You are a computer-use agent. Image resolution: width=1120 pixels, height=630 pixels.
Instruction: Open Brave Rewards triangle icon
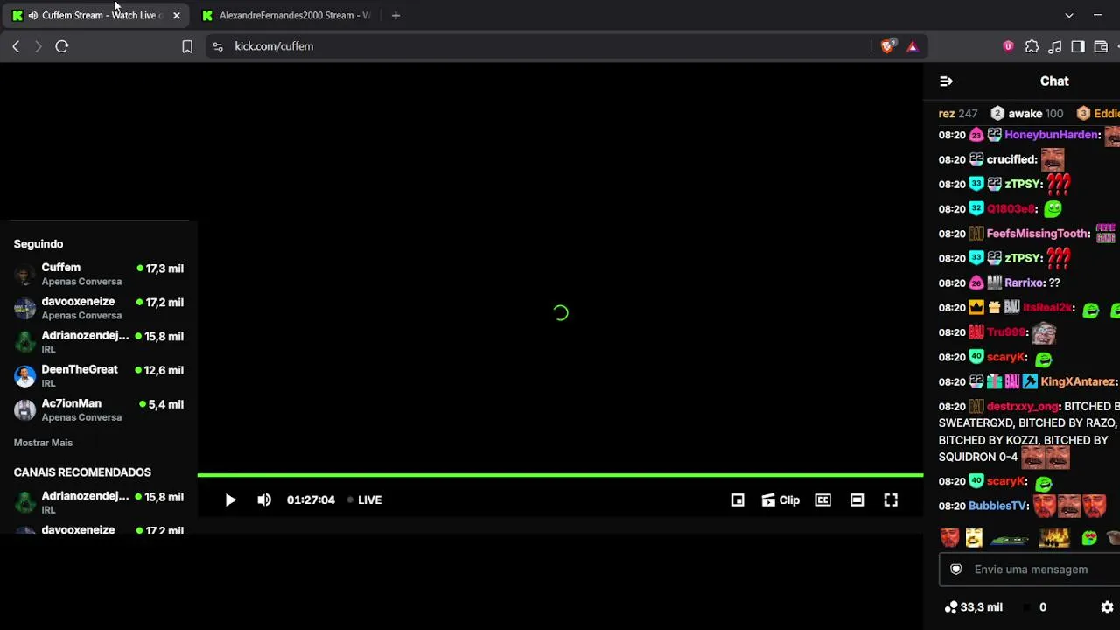(x=913, y=46)
